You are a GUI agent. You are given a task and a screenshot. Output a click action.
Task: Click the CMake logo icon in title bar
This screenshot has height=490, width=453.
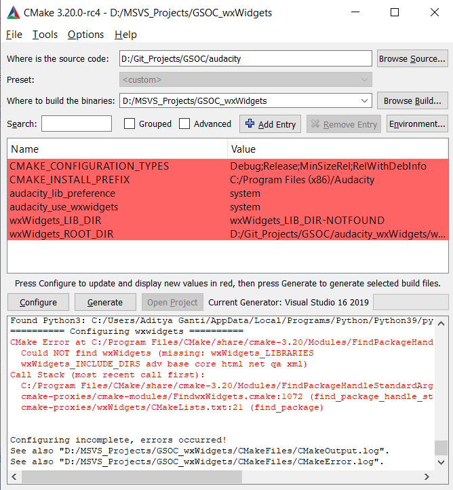coord(14,13)
